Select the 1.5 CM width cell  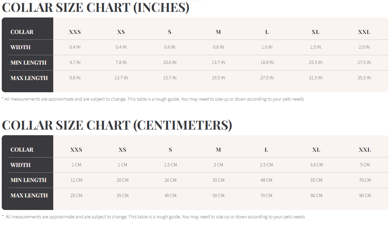point(171,165)
